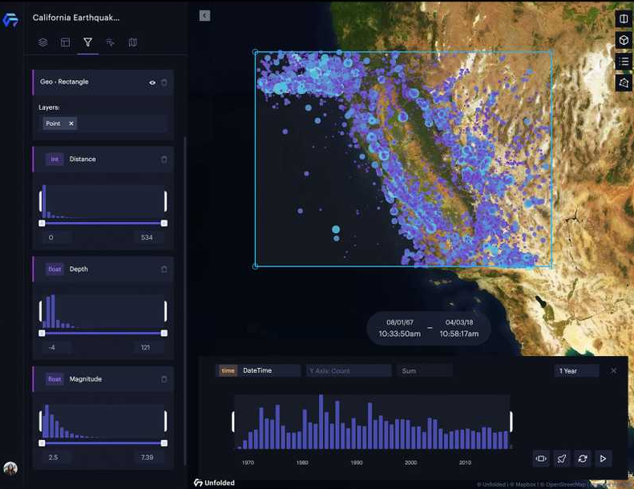Toggle animation loop/reset button in timeline
Viewport: 634px width, 489px height.
click(583, 459)
